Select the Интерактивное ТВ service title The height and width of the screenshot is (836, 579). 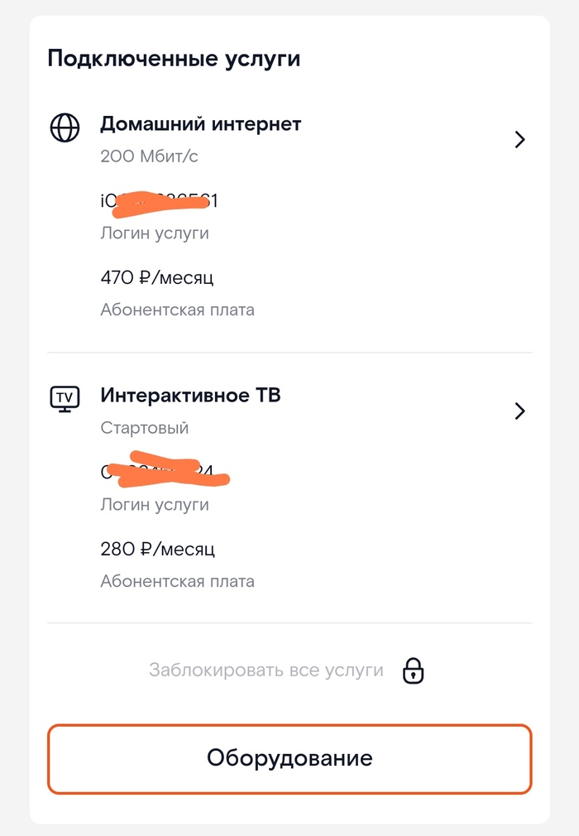pos(190,396)
